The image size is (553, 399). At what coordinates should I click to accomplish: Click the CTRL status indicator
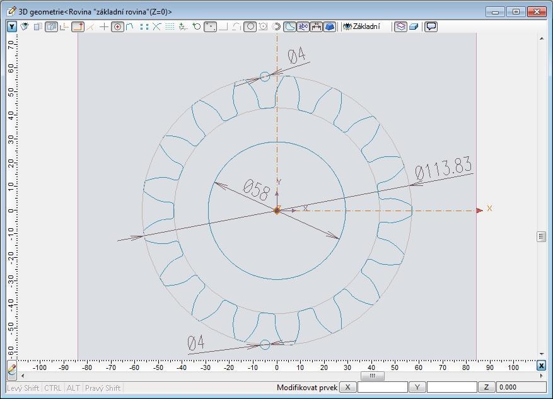(x=53, y=388)
